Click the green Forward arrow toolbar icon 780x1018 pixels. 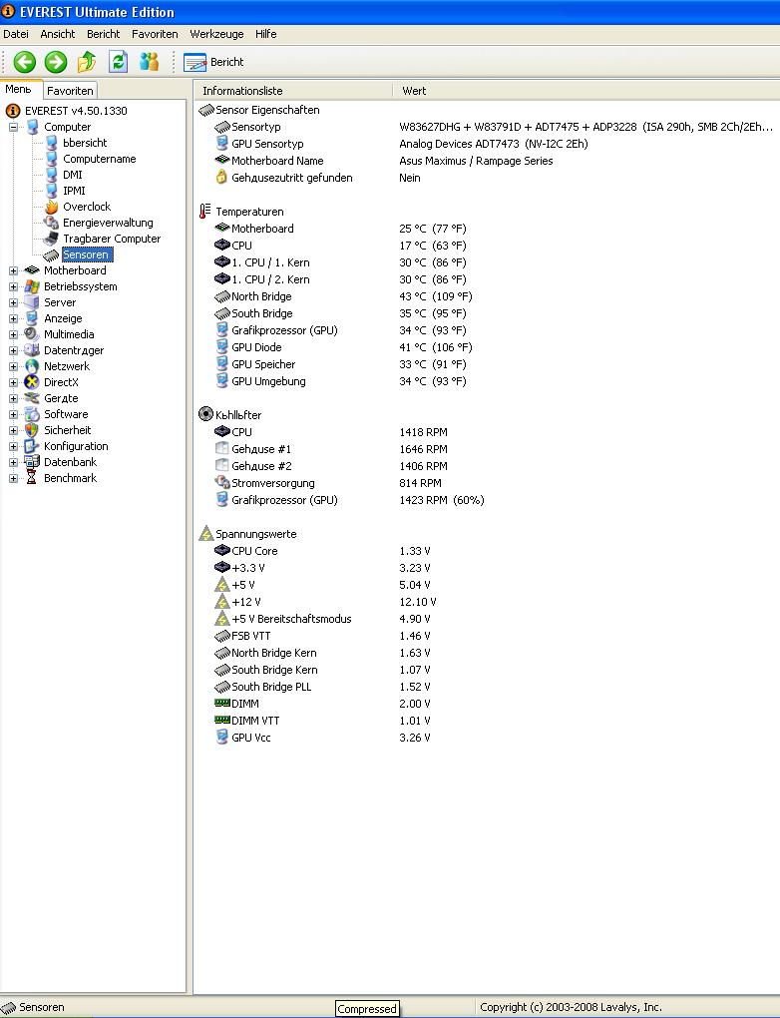[x=56, y=62]
